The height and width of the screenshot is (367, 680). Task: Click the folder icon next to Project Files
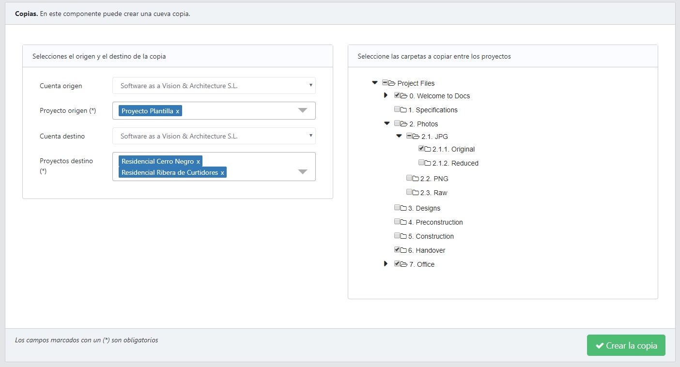coord(392,83)
